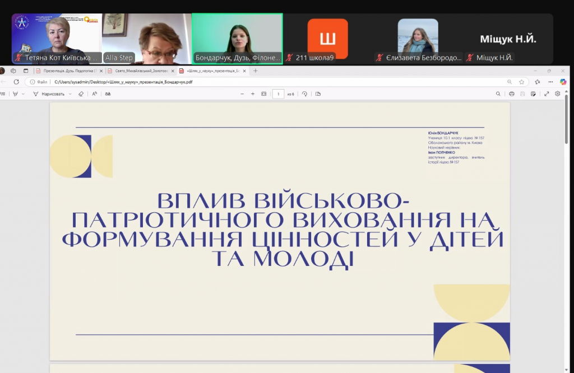Switch the page view layout
Screen dimensions: 574x373
click(318, 94)
